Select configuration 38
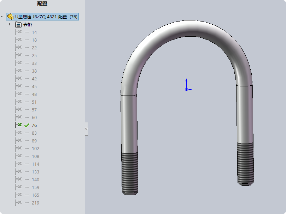The image size is (286, 214). tap(34, 71)
